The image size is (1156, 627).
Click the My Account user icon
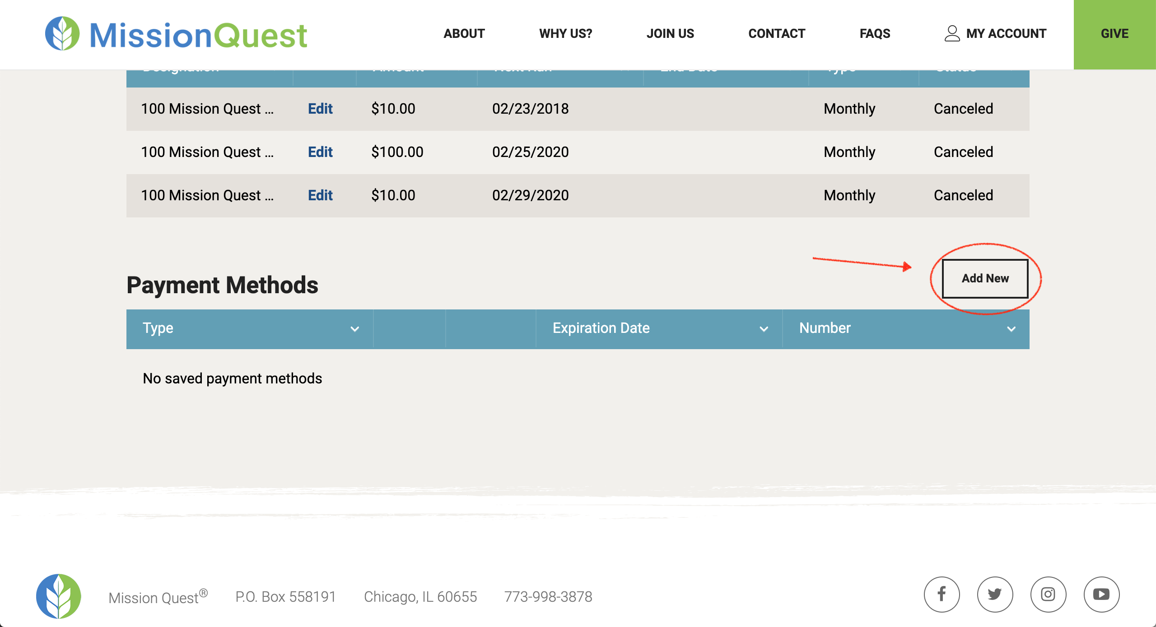click(x=952, y=33)
